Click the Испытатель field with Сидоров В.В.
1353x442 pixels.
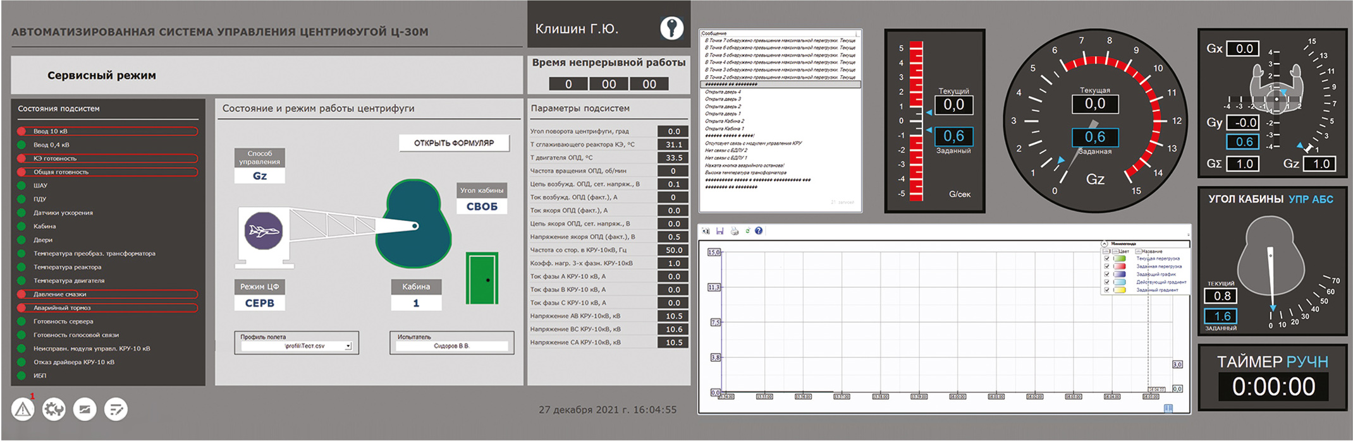click(451, 346)
